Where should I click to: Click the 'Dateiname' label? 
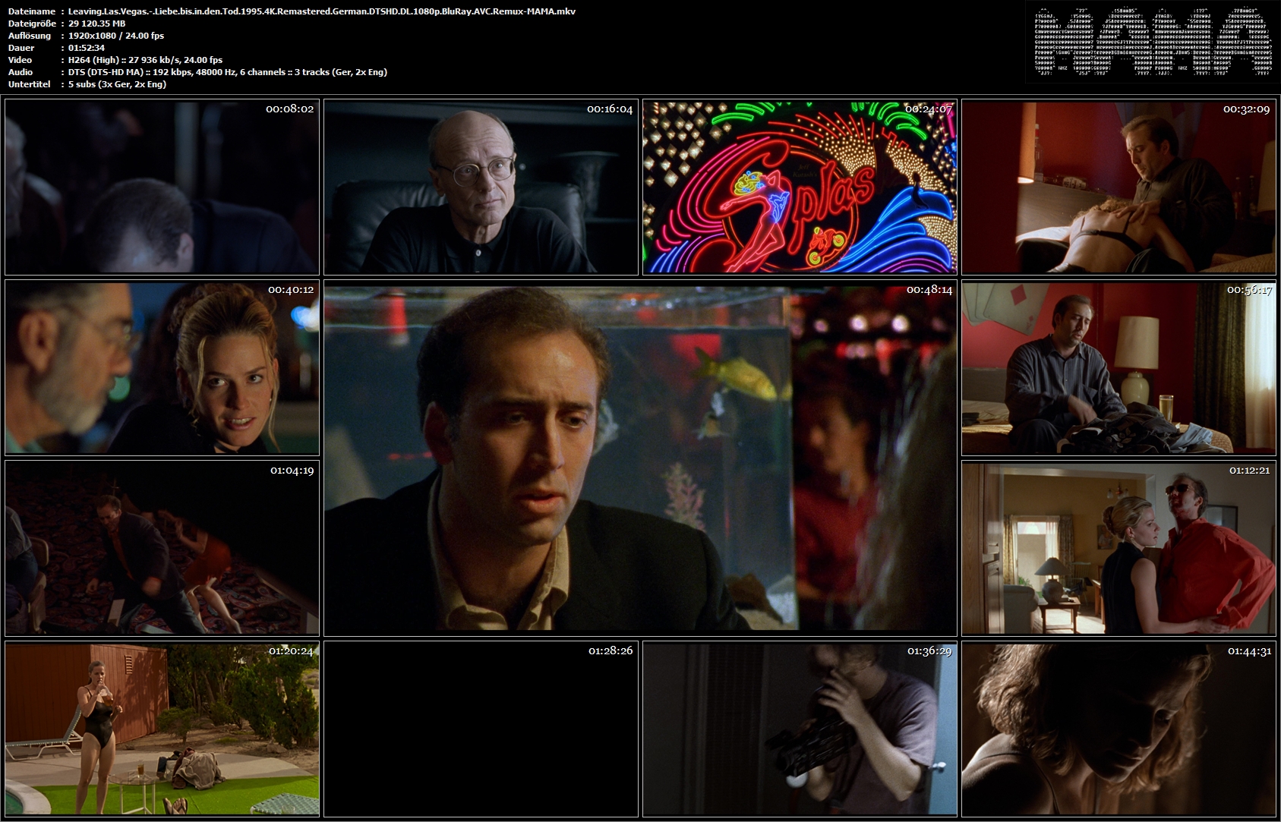[31, 11]
